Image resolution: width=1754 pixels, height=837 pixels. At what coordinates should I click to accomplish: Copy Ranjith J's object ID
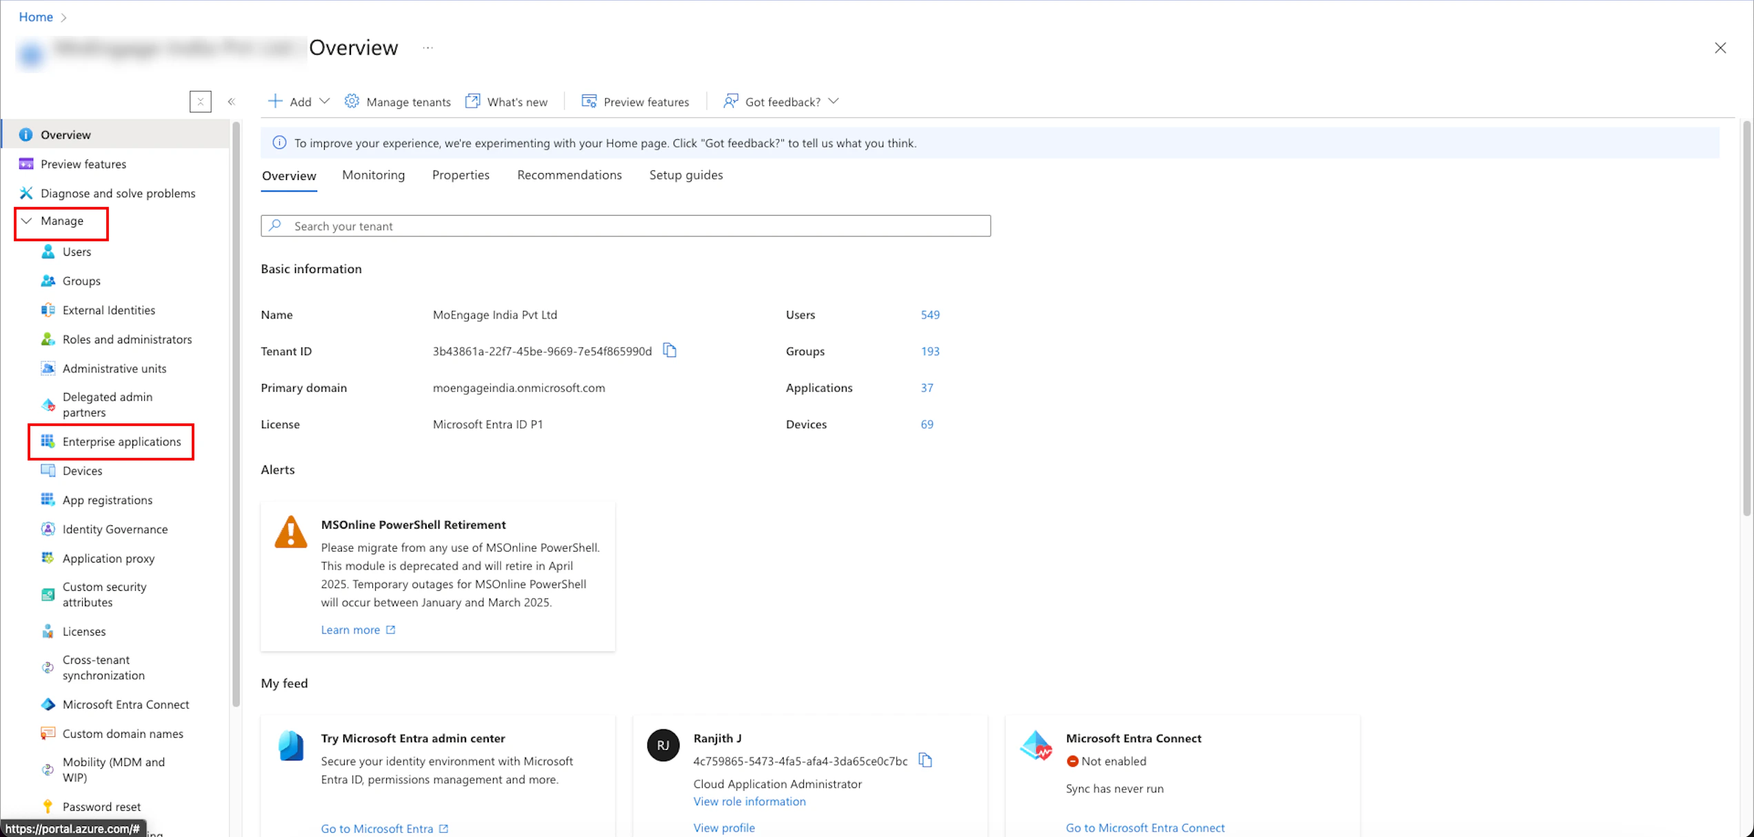point(925,760)
